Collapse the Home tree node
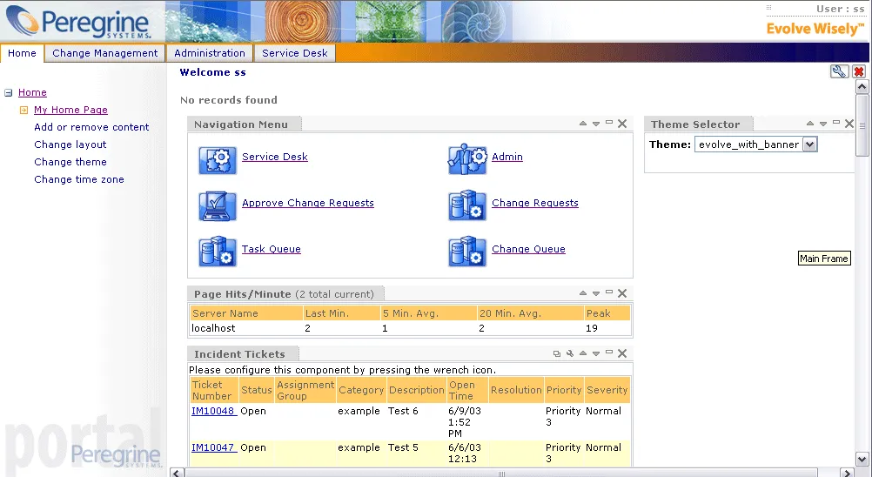This screenshot has height=477, width=872. pos(9,93)
